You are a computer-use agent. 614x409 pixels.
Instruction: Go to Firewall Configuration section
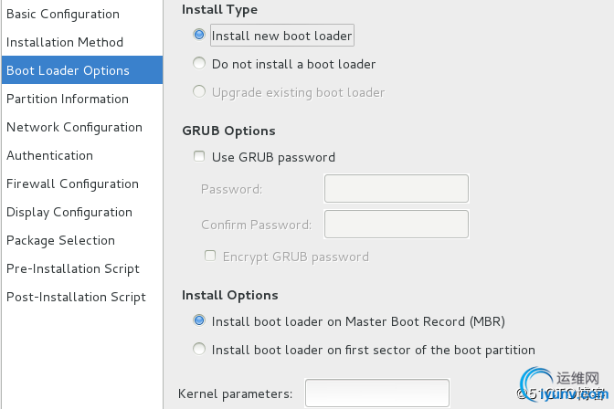click(x=72, y=184)
